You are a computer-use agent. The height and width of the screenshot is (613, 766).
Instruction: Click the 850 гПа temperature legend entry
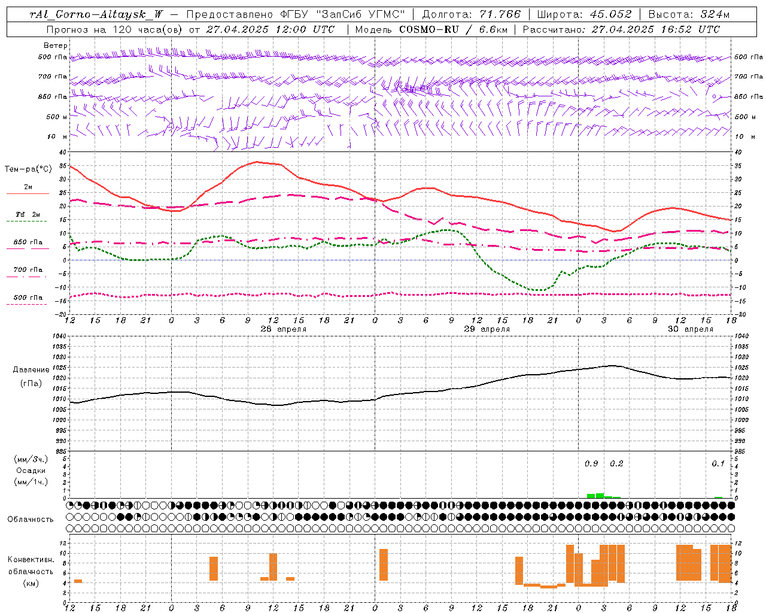(x=28, y=242)
